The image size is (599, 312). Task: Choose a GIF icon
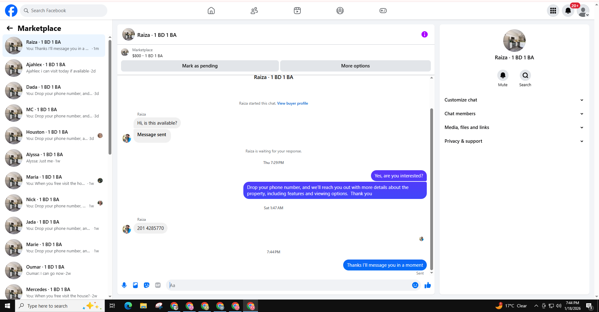(158, 285)
